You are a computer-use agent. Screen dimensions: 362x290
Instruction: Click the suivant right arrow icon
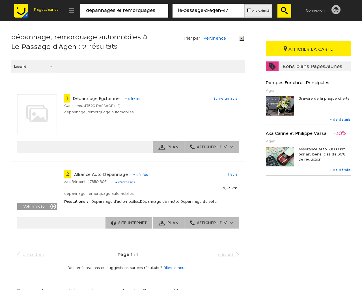tap(237, 255)
